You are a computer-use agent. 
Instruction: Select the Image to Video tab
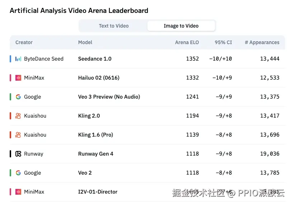[181, 26]
